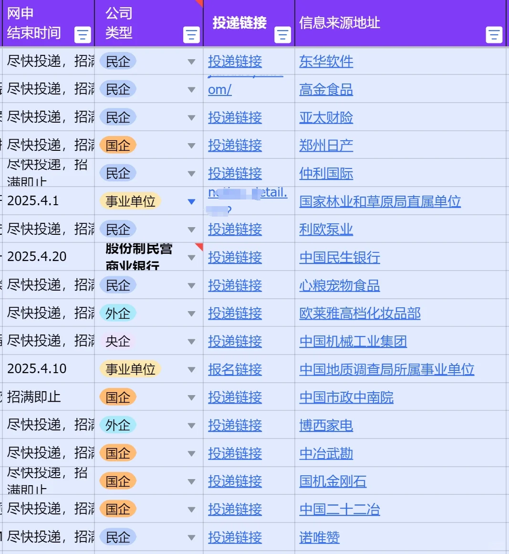Viewport: 509px width, 554px height.
Task: Select the 民企 tag in 心粮宠物食品 row
Action: coord(118,285)
